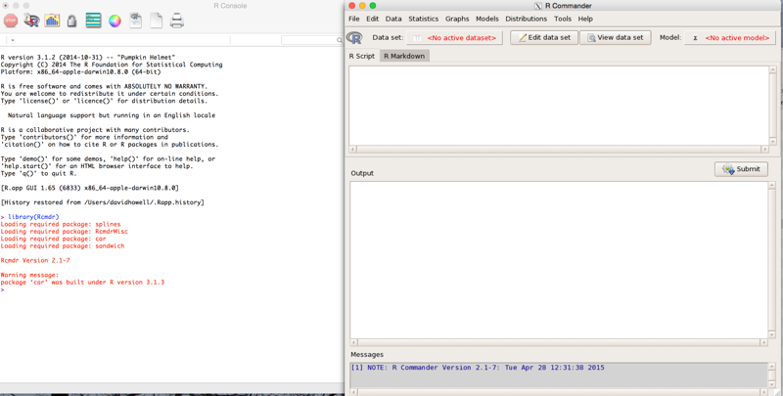Image resolution: width=783 pixels, height=396 pixels.
Task: Click the script pane horizontal scroll right arrow
Action: pyautogui.click(x=764, y=150)
